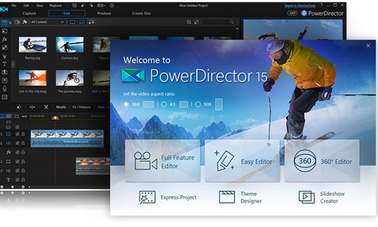378x227 pixels.
Task: Click the timeline playhead marker
Action: tap(55, 118)
